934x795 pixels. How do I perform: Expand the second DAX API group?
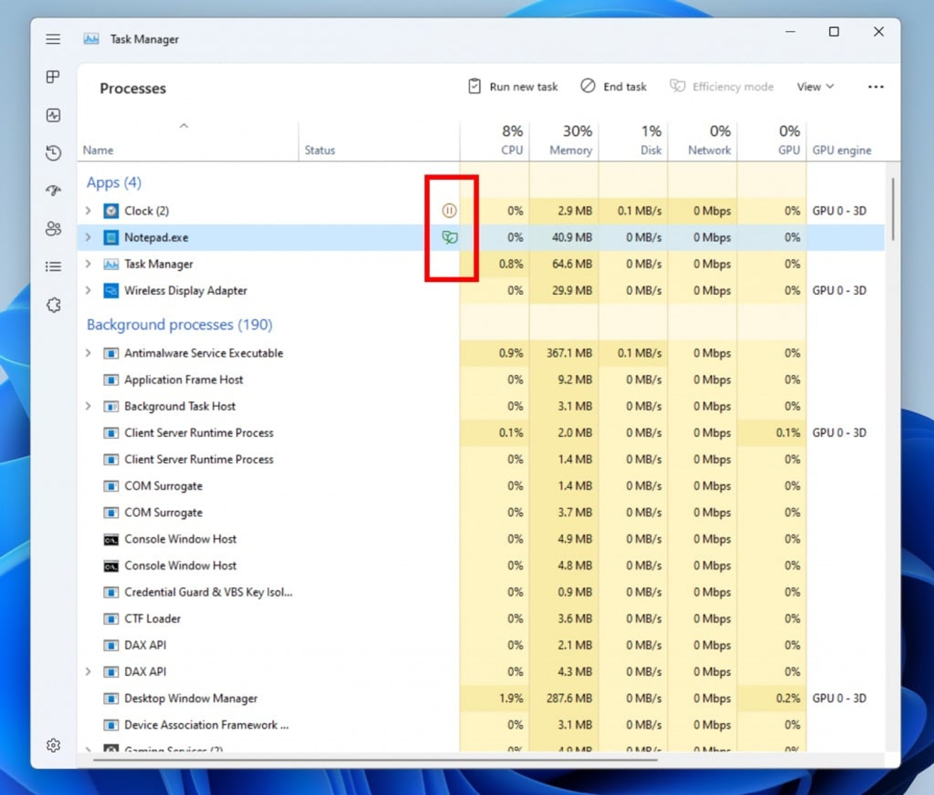pyautogui.click(x=88, y=671)
